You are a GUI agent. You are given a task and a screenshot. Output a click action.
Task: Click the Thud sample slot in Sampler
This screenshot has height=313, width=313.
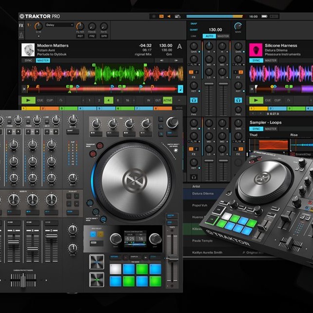(x=269, y=145)
